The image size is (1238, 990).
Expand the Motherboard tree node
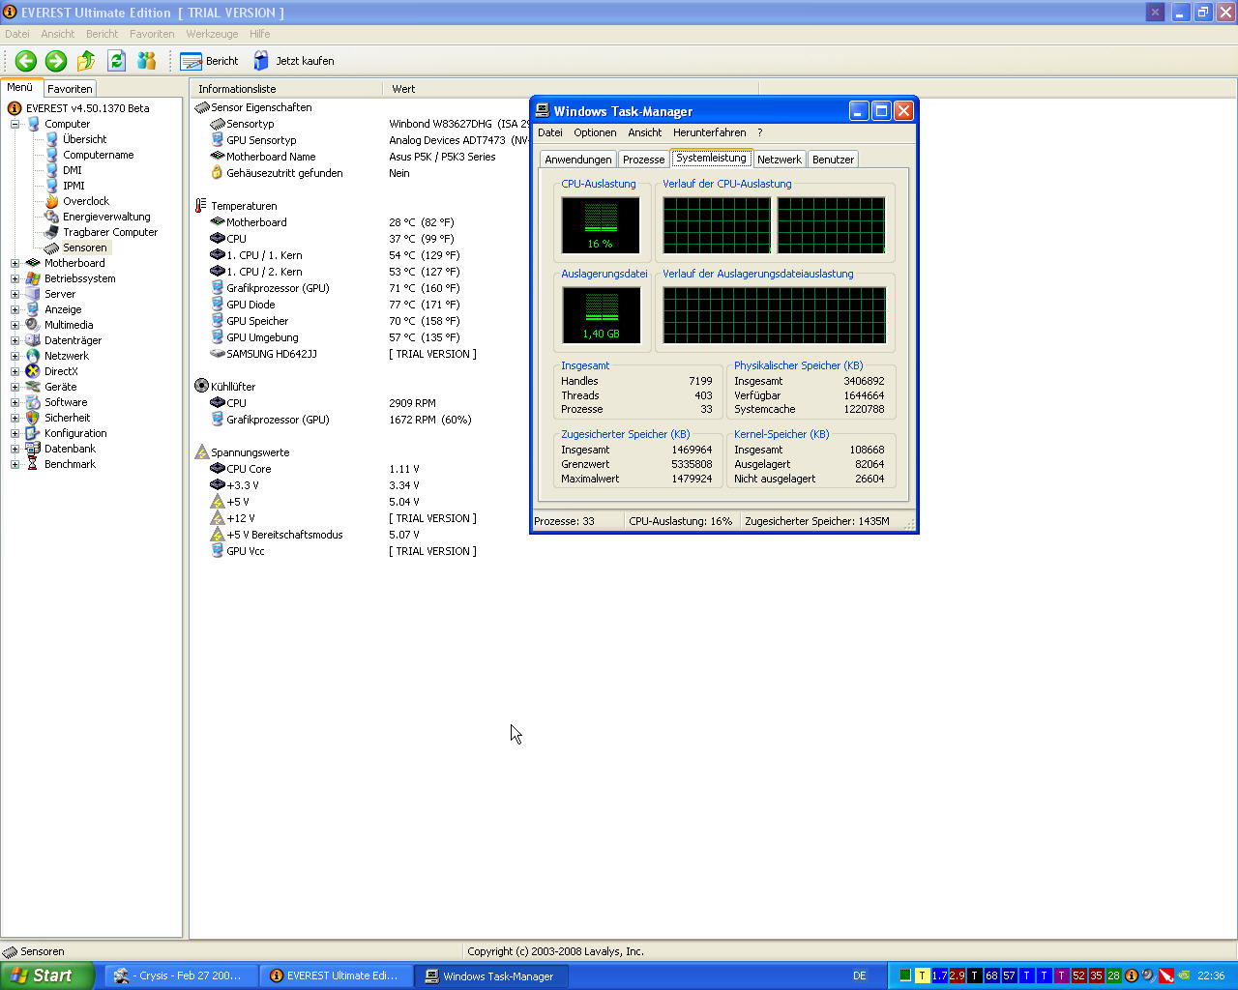(15, 263)
